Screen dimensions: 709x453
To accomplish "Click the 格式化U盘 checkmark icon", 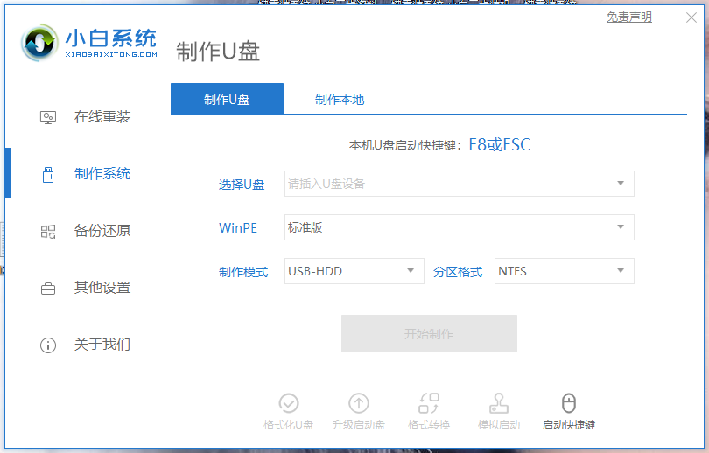I will pos(289,403).
